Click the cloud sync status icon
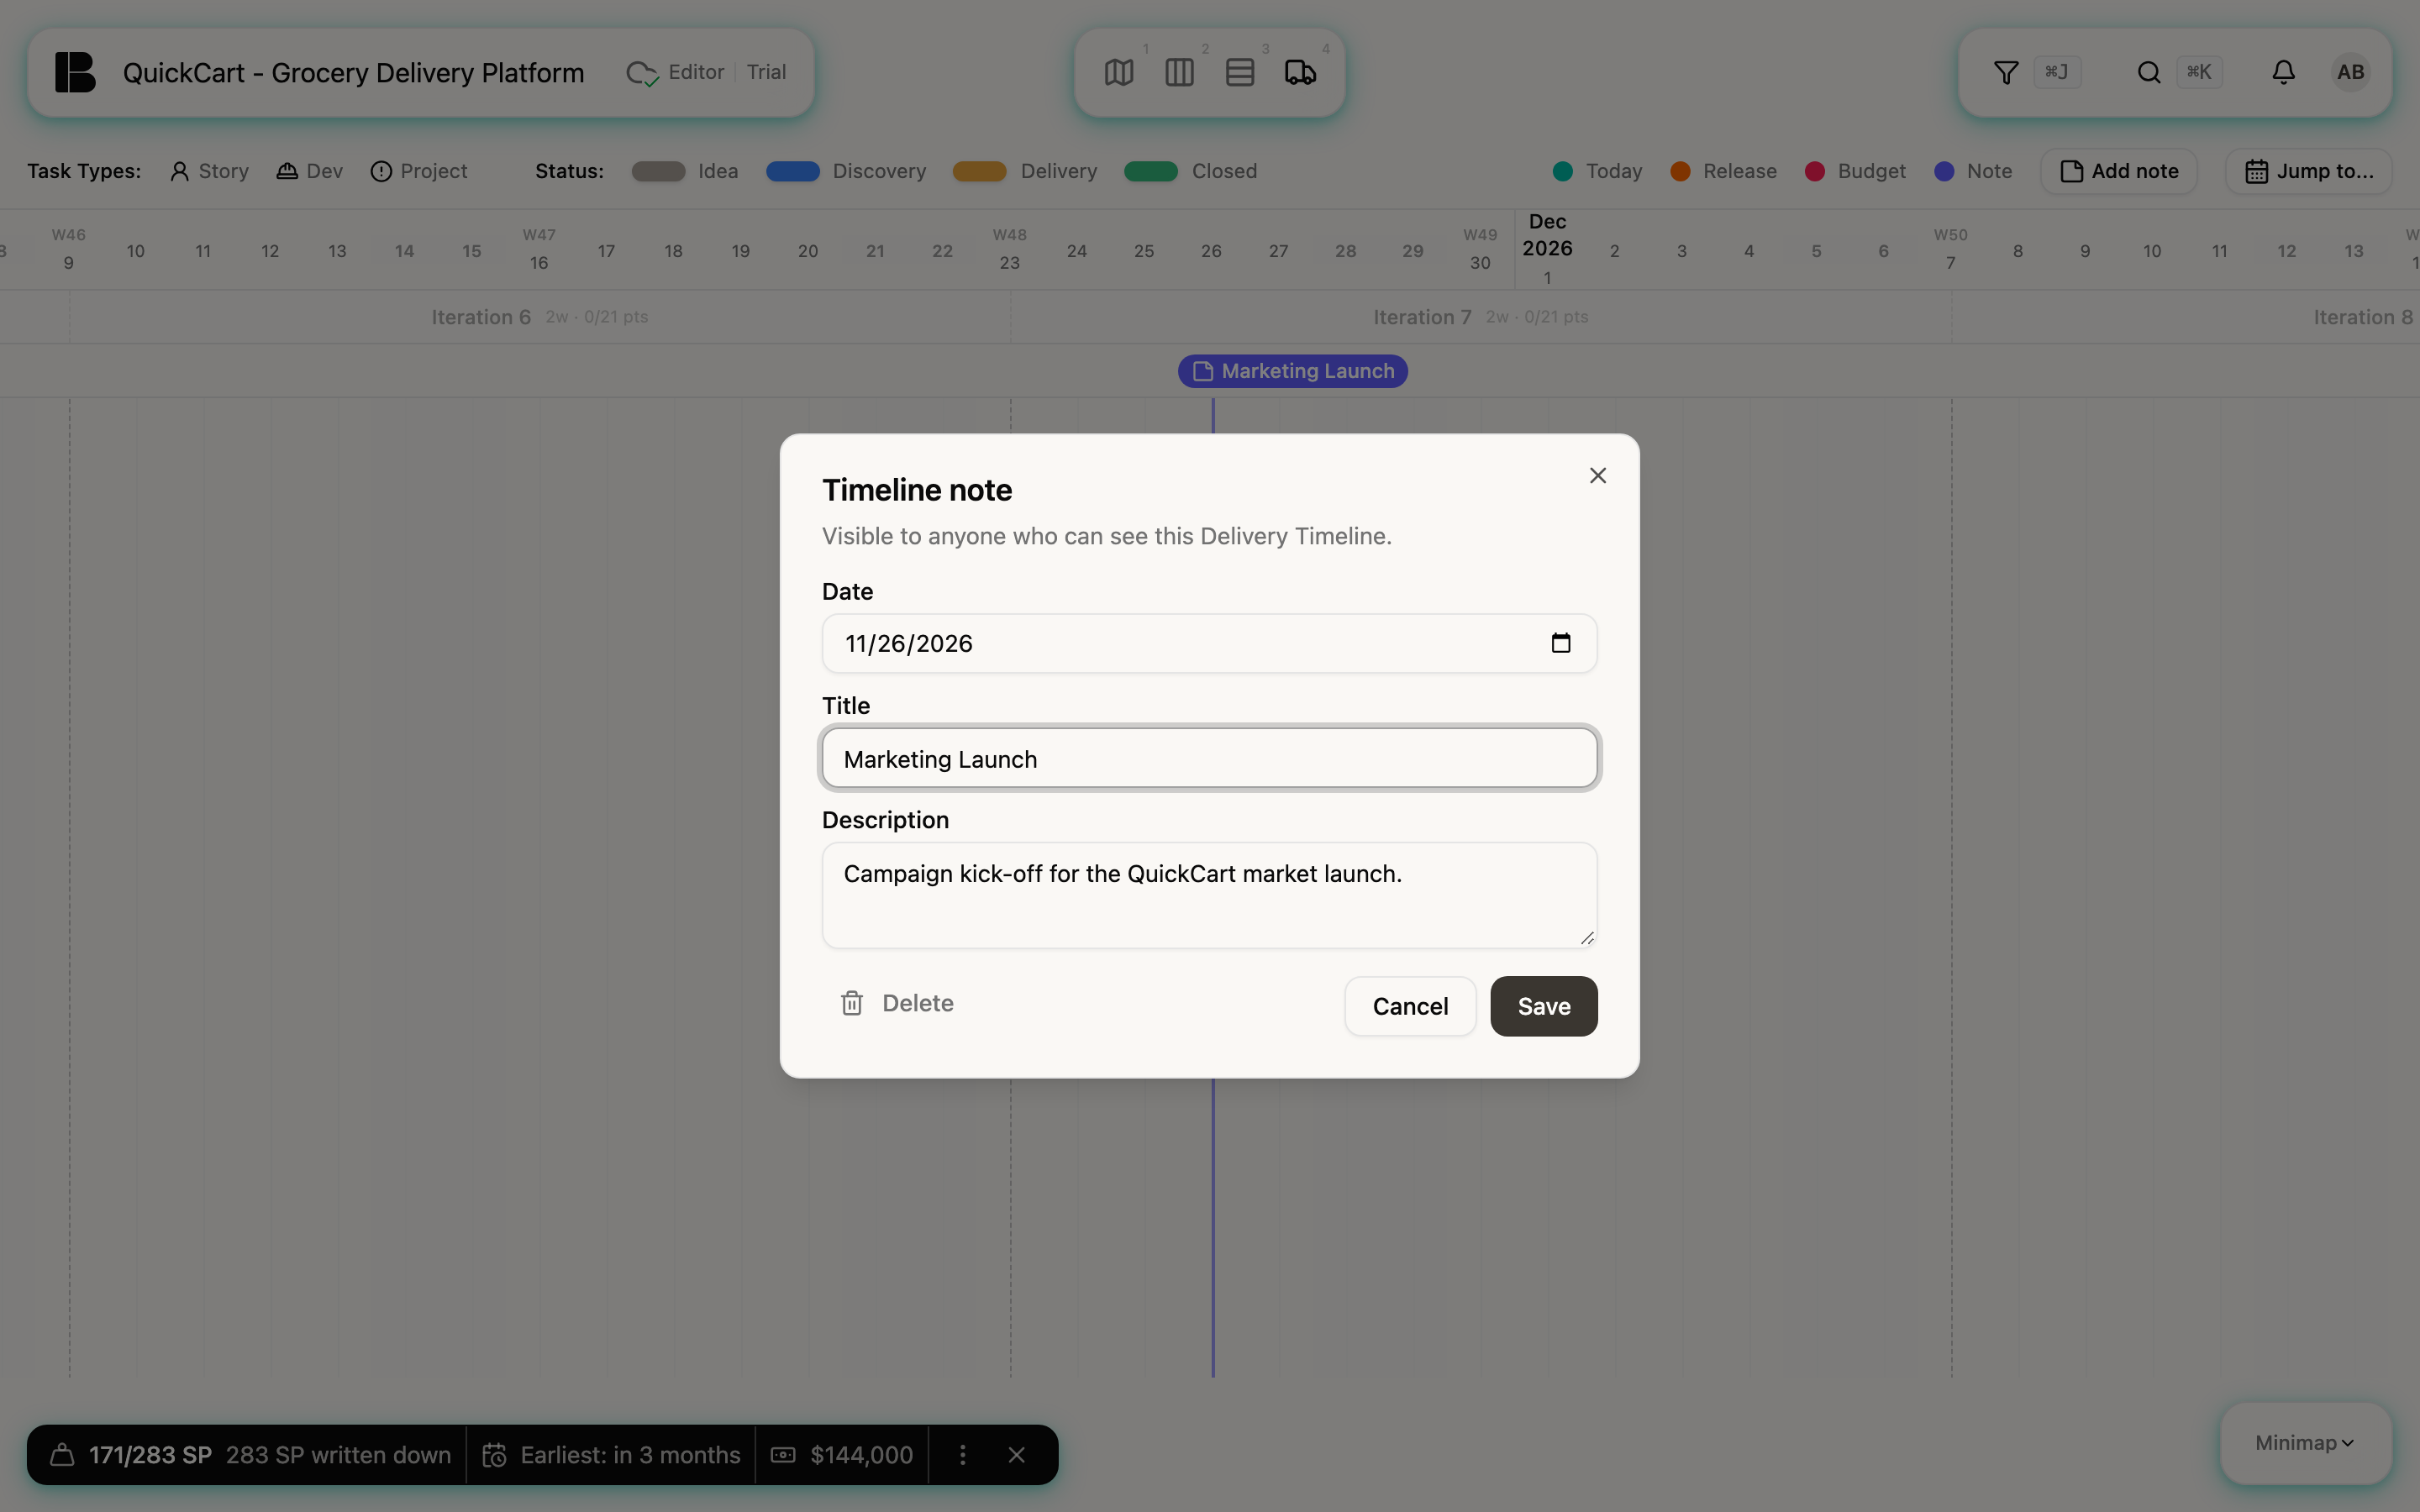The image size is (2420, 1512). [642, 73]
